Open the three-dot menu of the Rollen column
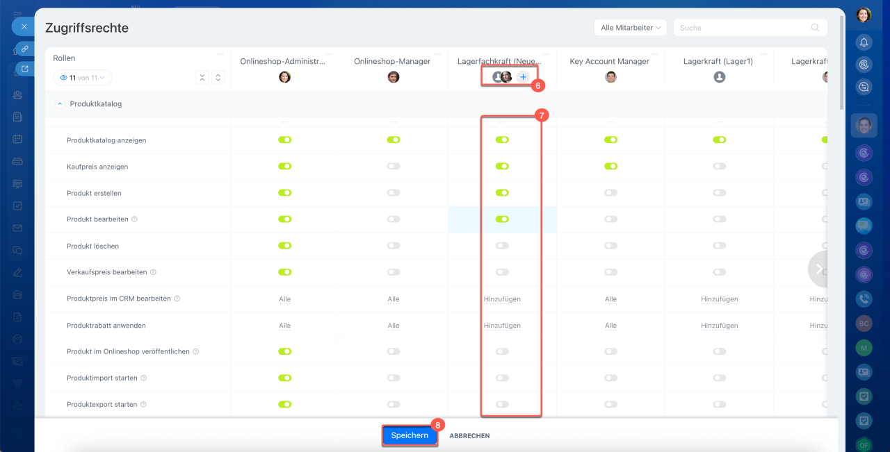890x452 pixels. pos(220,53)
